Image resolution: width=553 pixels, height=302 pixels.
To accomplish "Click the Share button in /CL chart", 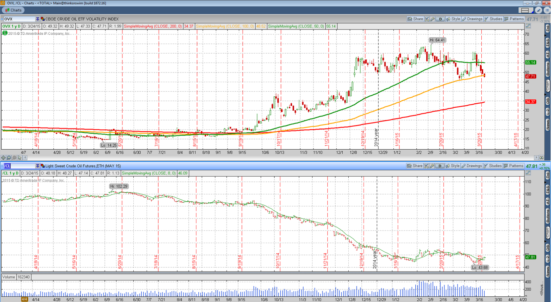I will point(415,166).
